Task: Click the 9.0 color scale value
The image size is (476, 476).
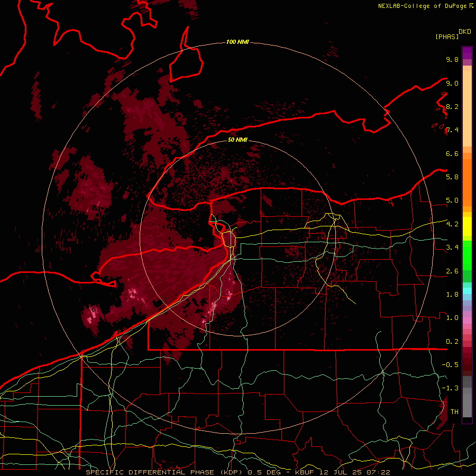Action: click(x=452, y=83)
